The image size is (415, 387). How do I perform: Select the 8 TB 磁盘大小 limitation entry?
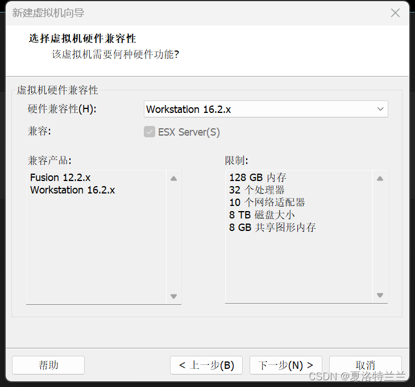(x=262, y=214)
